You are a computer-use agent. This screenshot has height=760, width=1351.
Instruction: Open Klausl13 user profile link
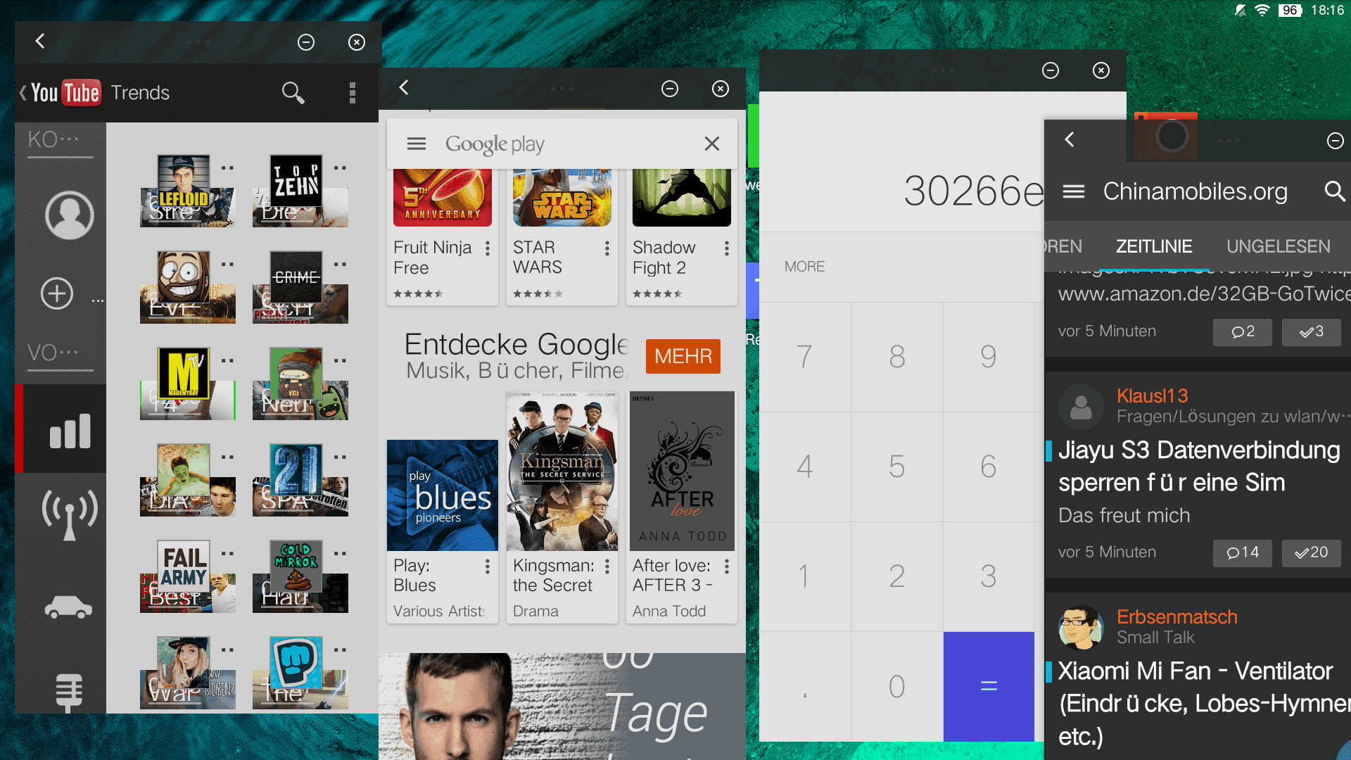(1152, 396)
